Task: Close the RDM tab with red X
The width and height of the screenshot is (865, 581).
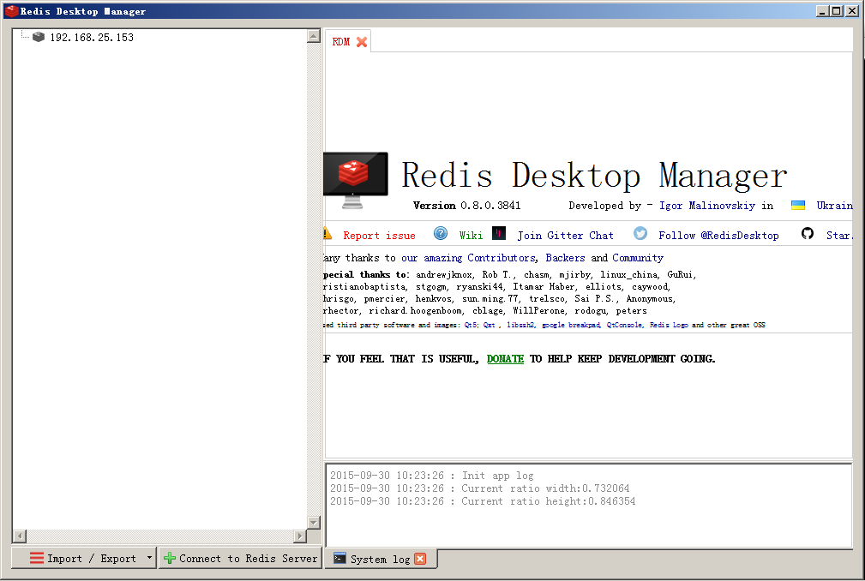Action: [x=362, y=42]
